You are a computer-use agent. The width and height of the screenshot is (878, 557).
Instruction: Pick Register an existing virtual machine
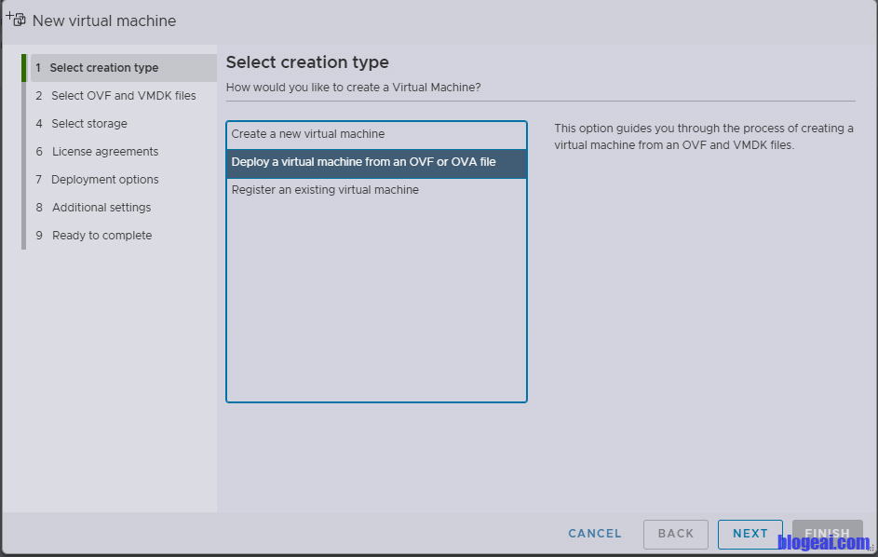(325, 190)
